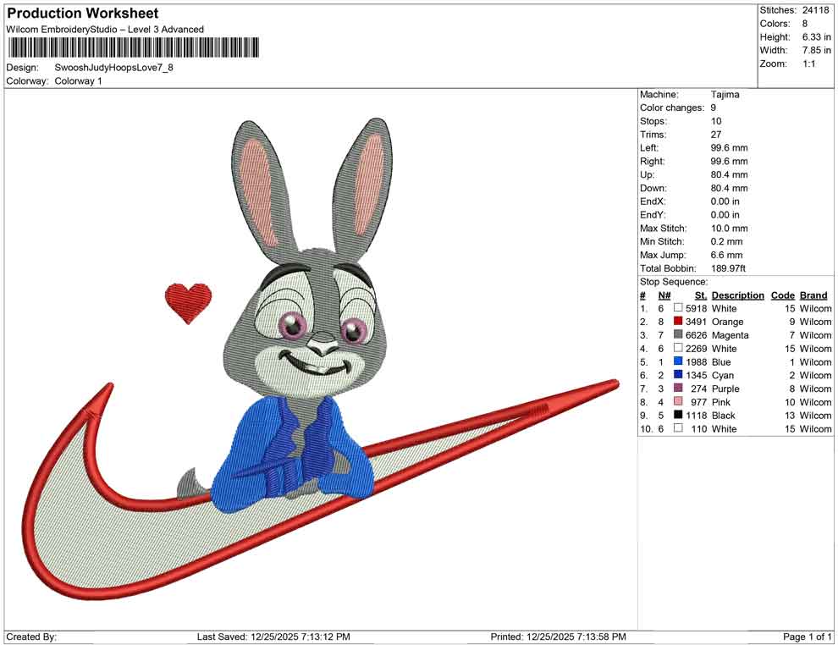Click the Production Worksheet title
This screenshot has width=838, height=645.
click(81, 13)
